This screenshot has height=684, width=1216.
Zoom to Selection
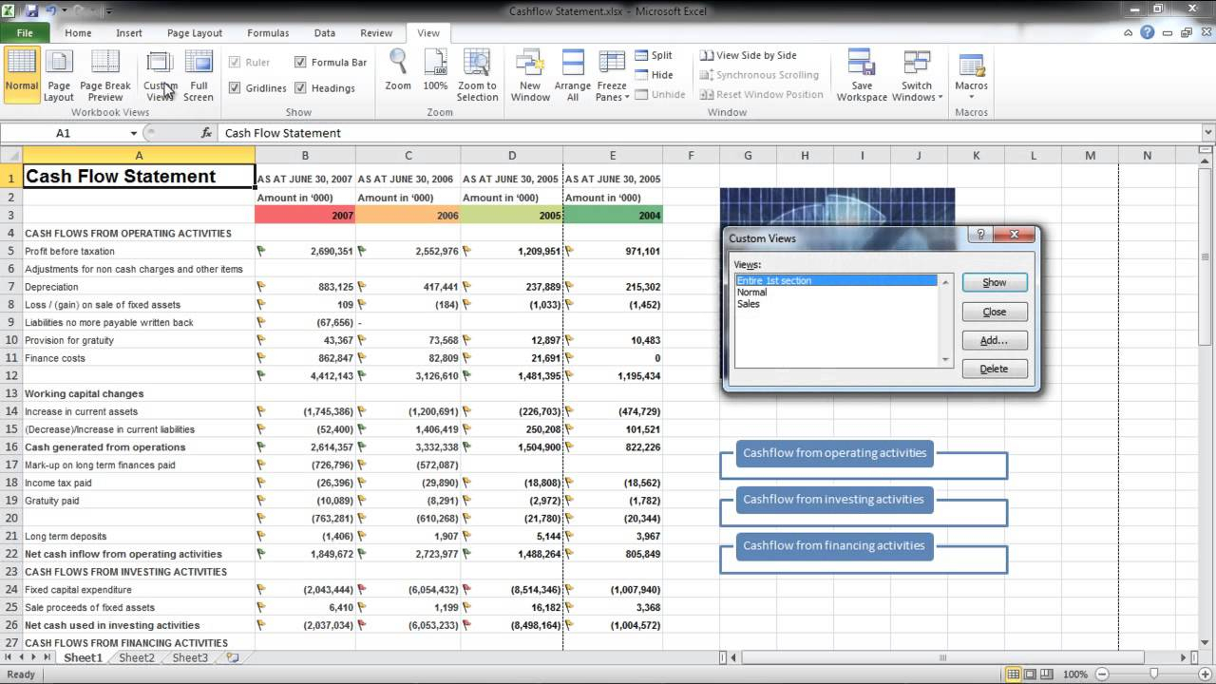click(477, 76)
